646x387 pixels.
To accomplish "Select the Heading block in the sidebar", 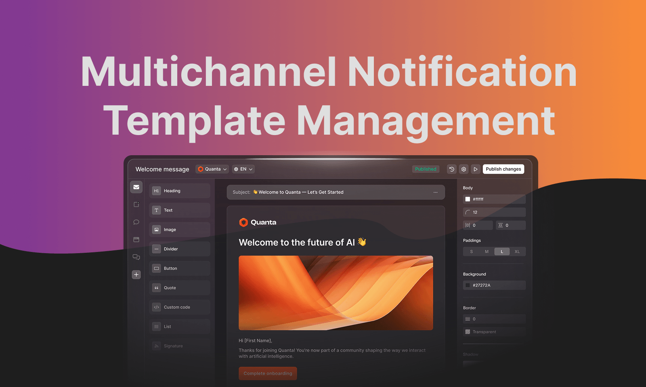I will [179, 190].
